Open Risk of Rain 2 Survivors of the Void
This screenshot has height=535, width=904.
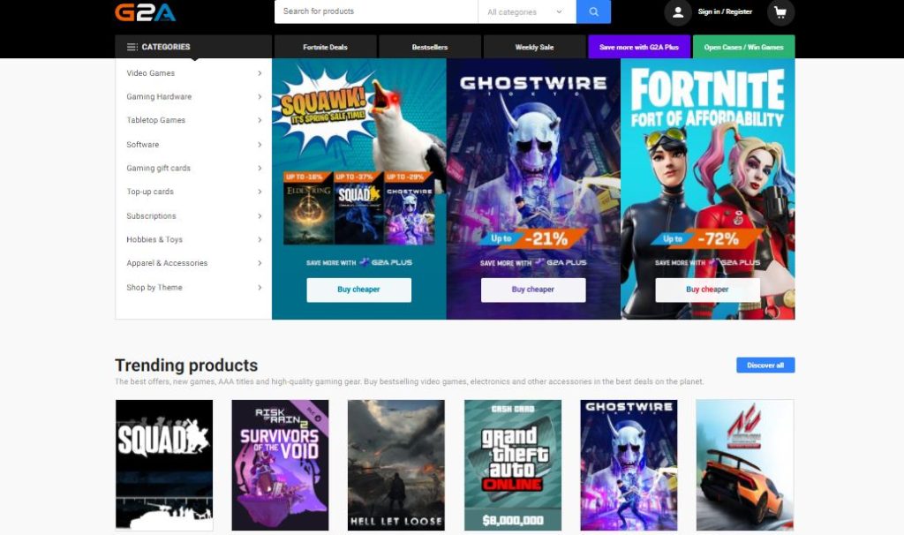click(280, 464)
